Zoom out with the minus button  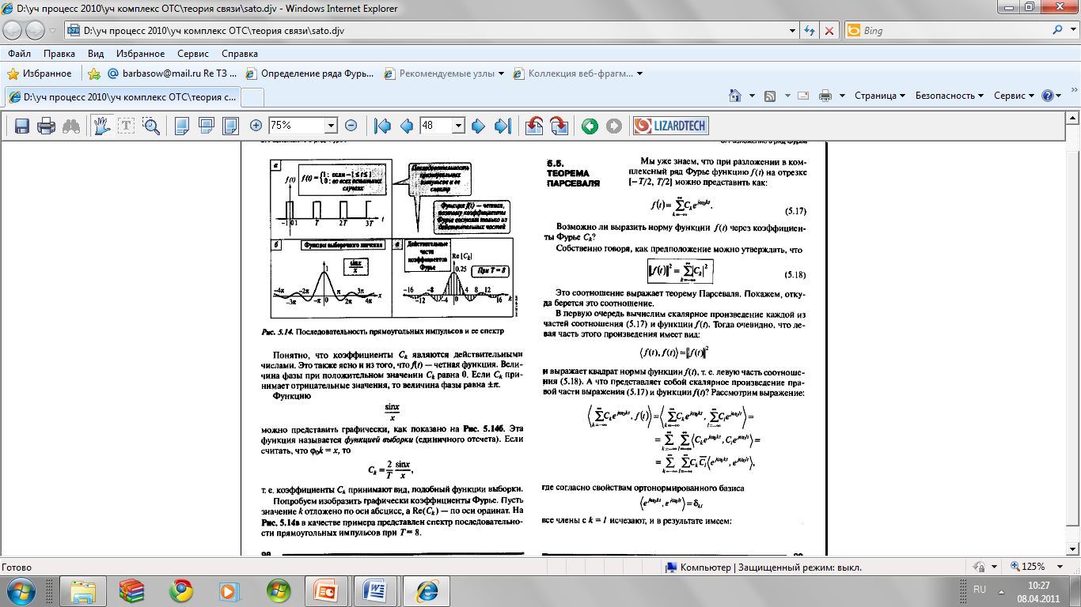[351, 126]
